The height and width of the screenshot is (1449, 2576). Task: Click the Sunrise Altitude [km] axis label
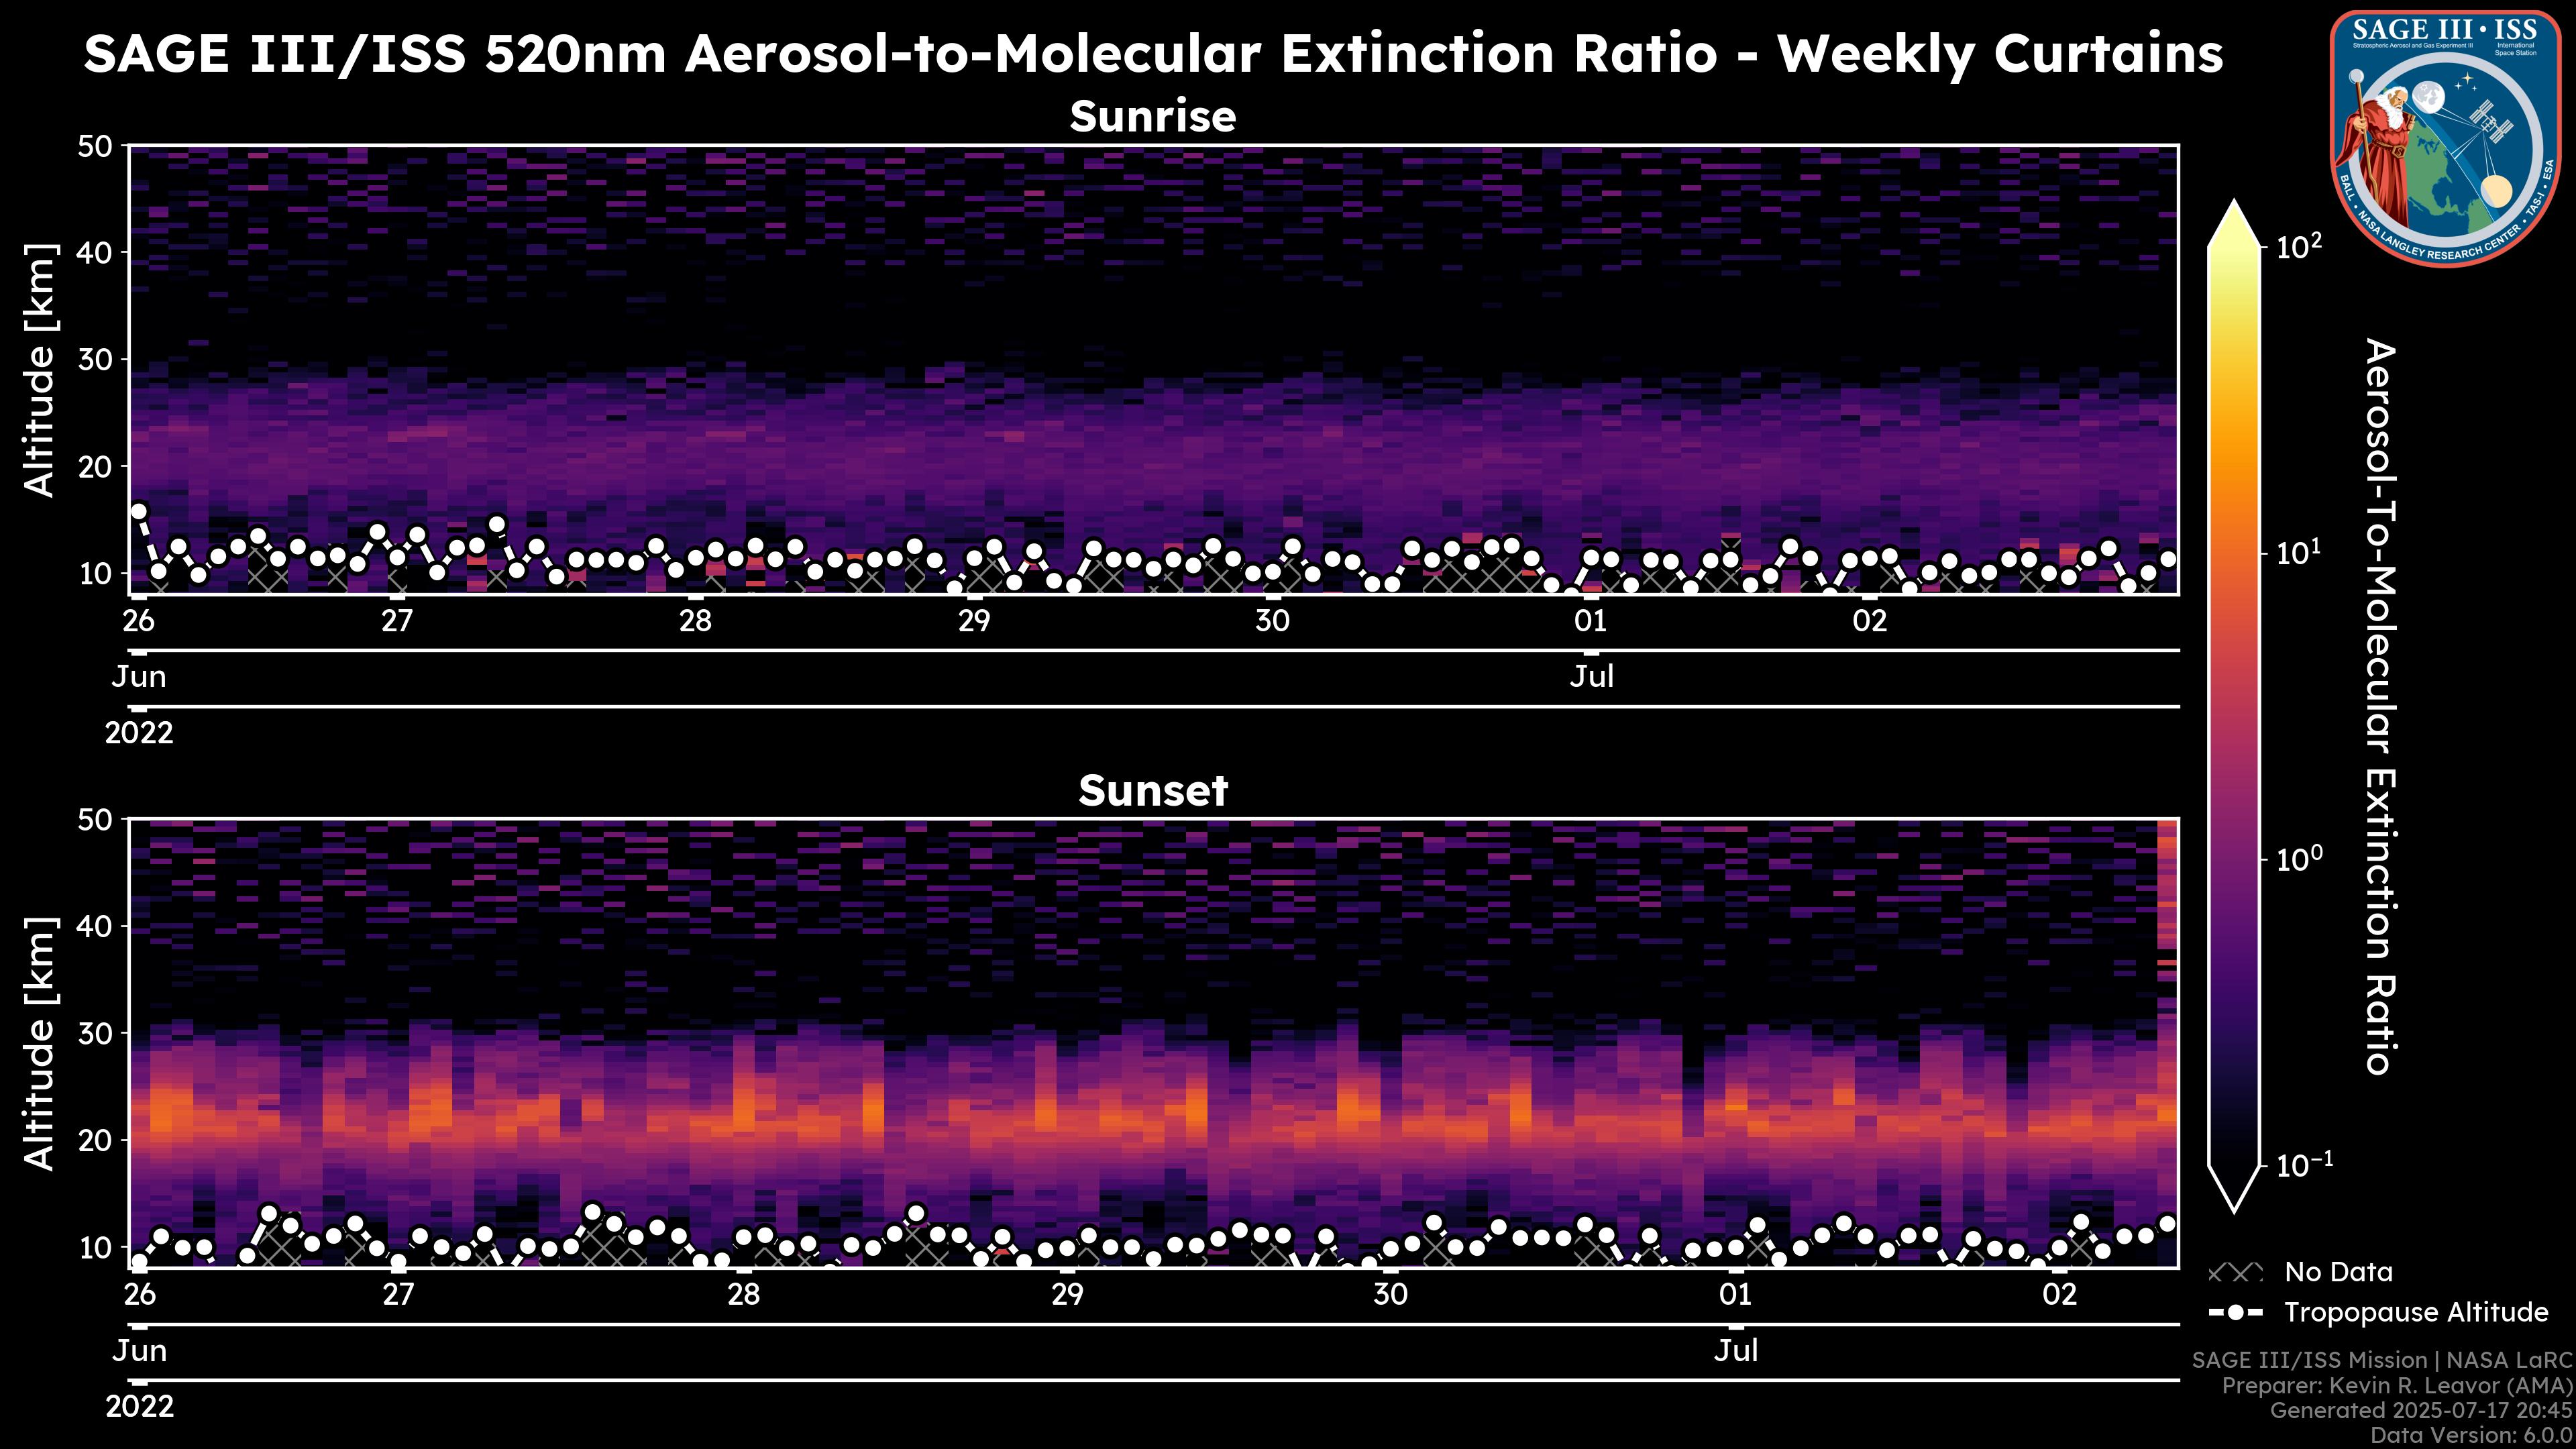pyautogui.click(x=40, y=370)
